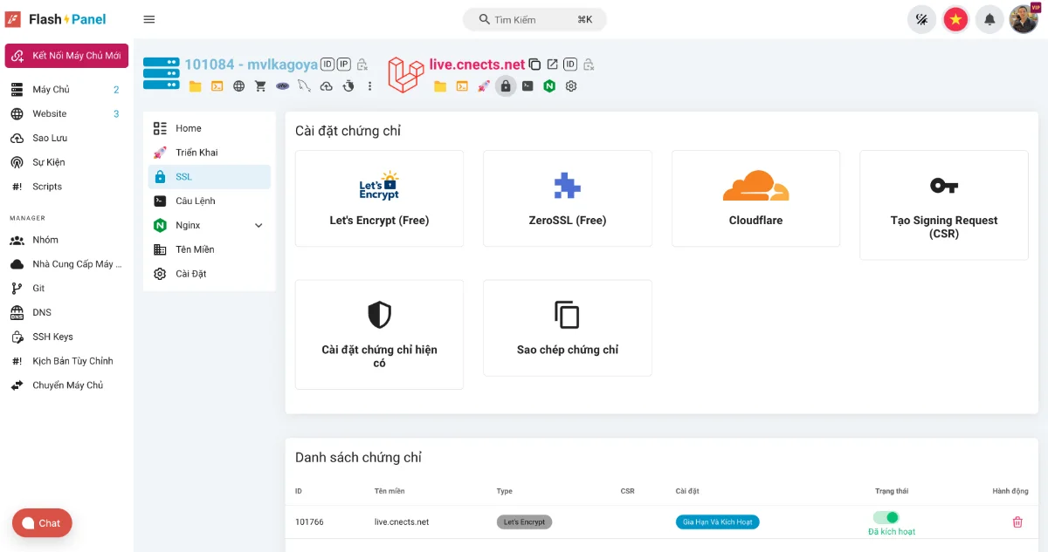The height and width of the screenshot is (552, 1048).
Task: Open the settings gear icon for the website
Action: (570, 85)
